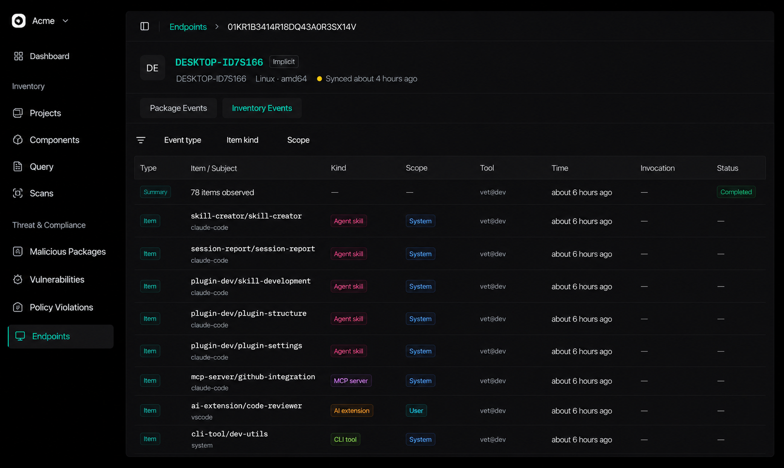Click the Time column header

pos(560,168)
